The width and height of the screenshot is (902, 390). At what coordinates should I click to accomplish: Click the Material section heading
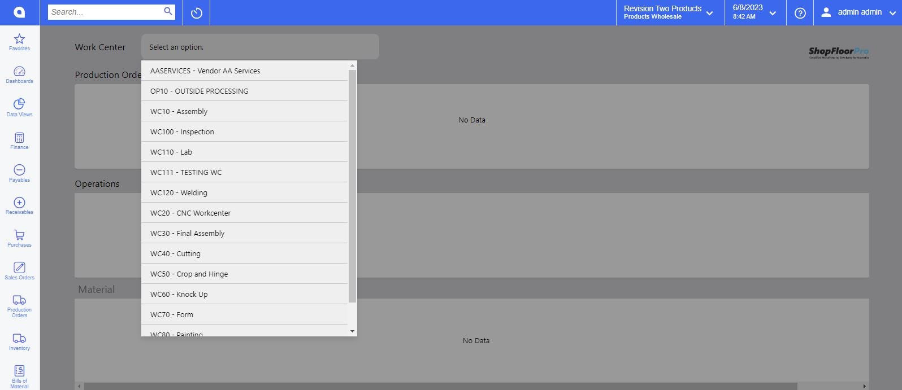tap(96, 290)
